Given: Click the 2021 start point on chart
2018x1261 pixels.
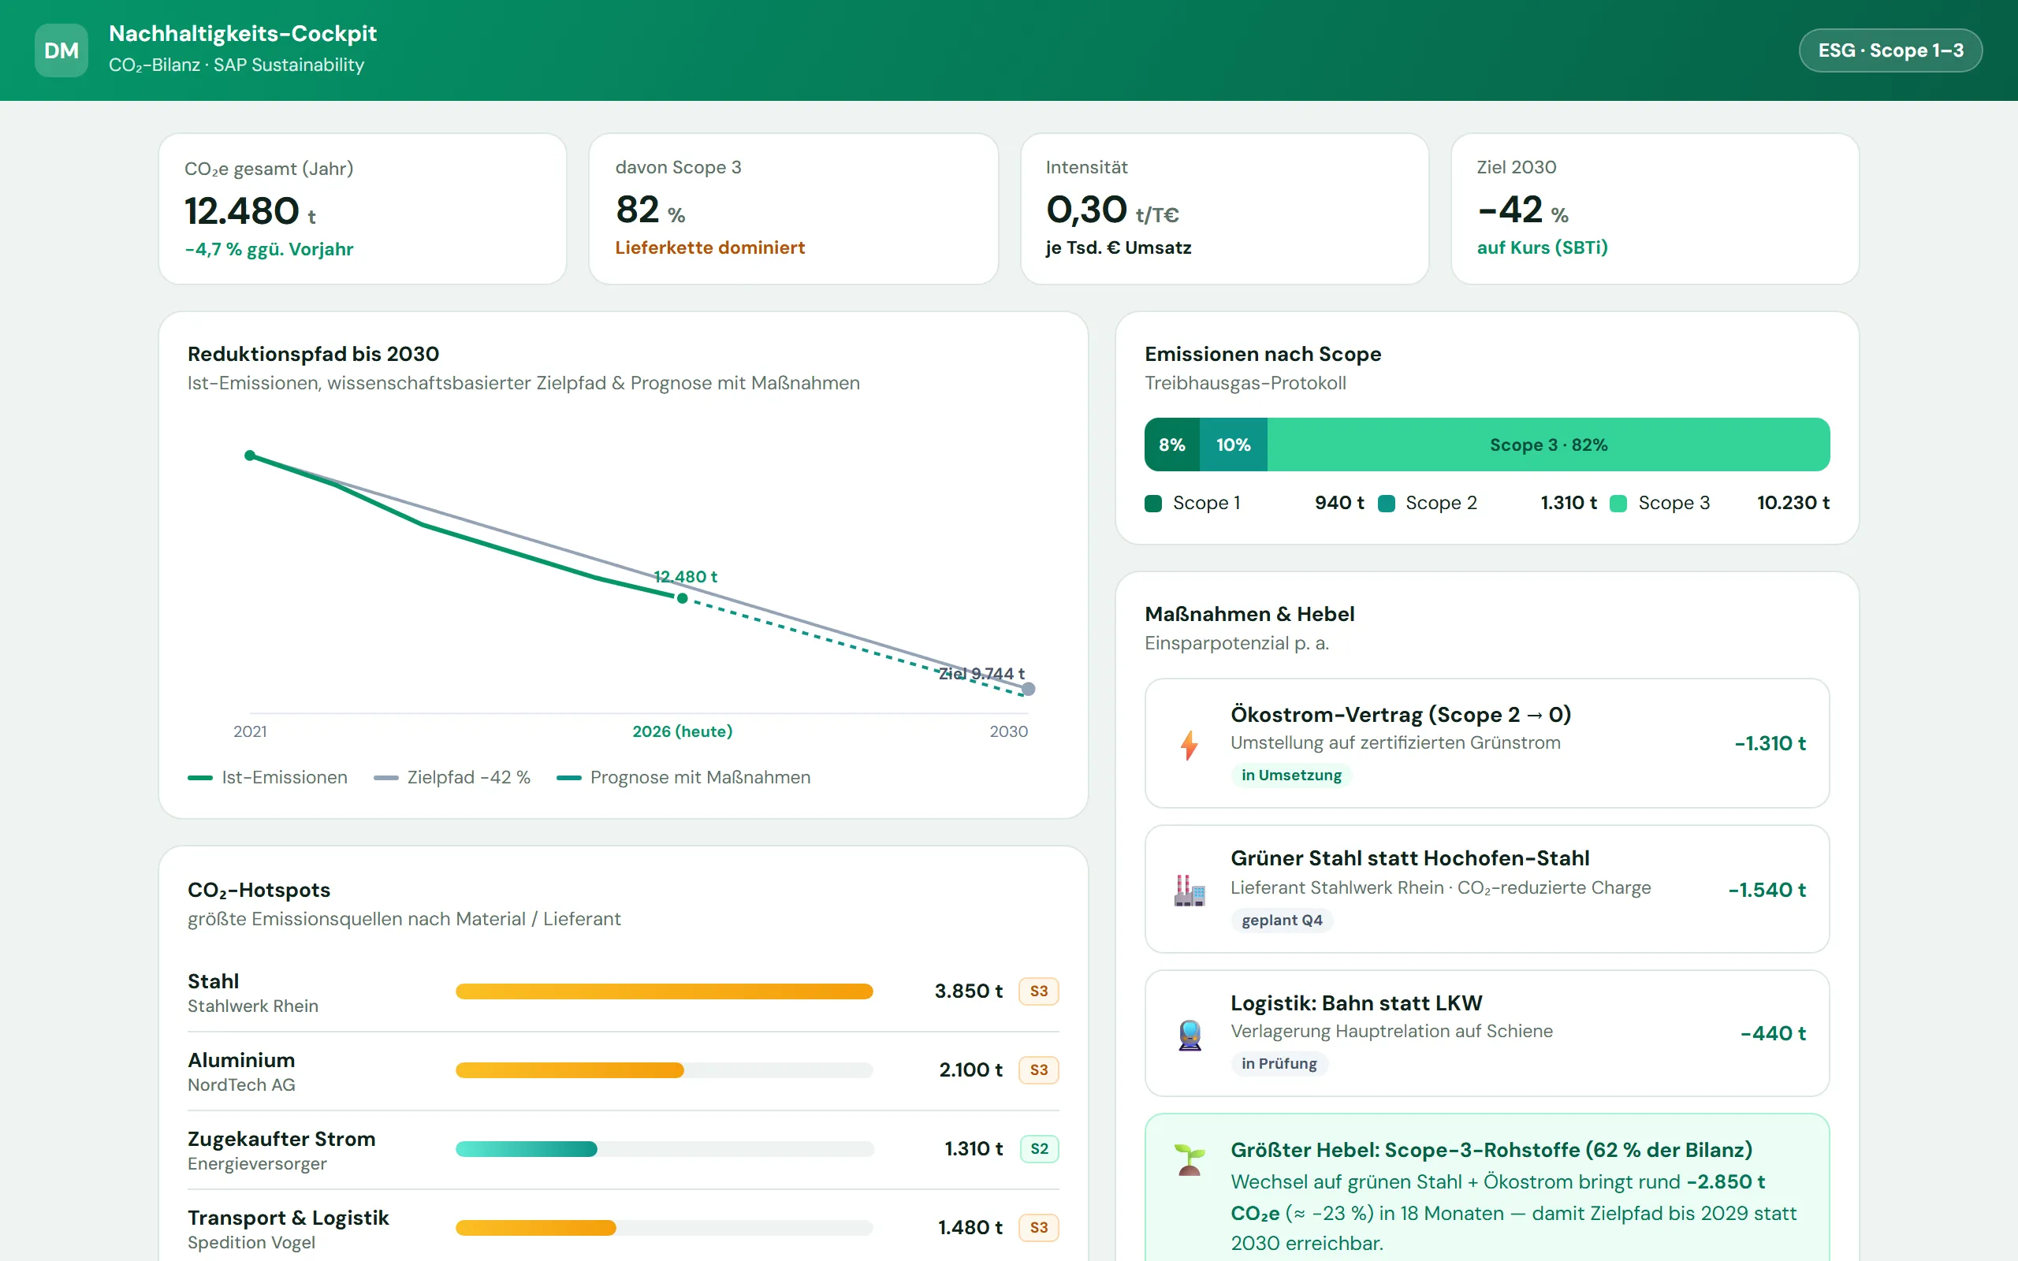Looking at the screenshot, I should [250, 456].
